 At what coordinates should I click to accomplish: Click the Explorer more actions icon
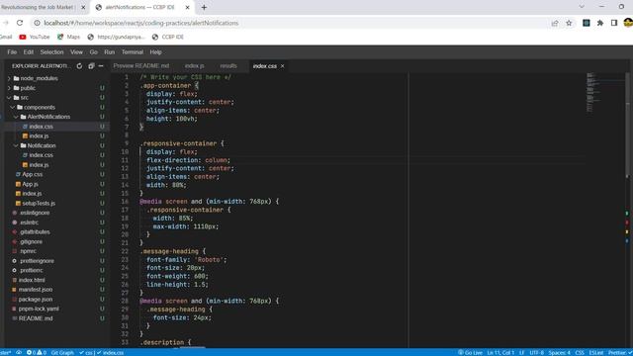[x=101, y=66]
